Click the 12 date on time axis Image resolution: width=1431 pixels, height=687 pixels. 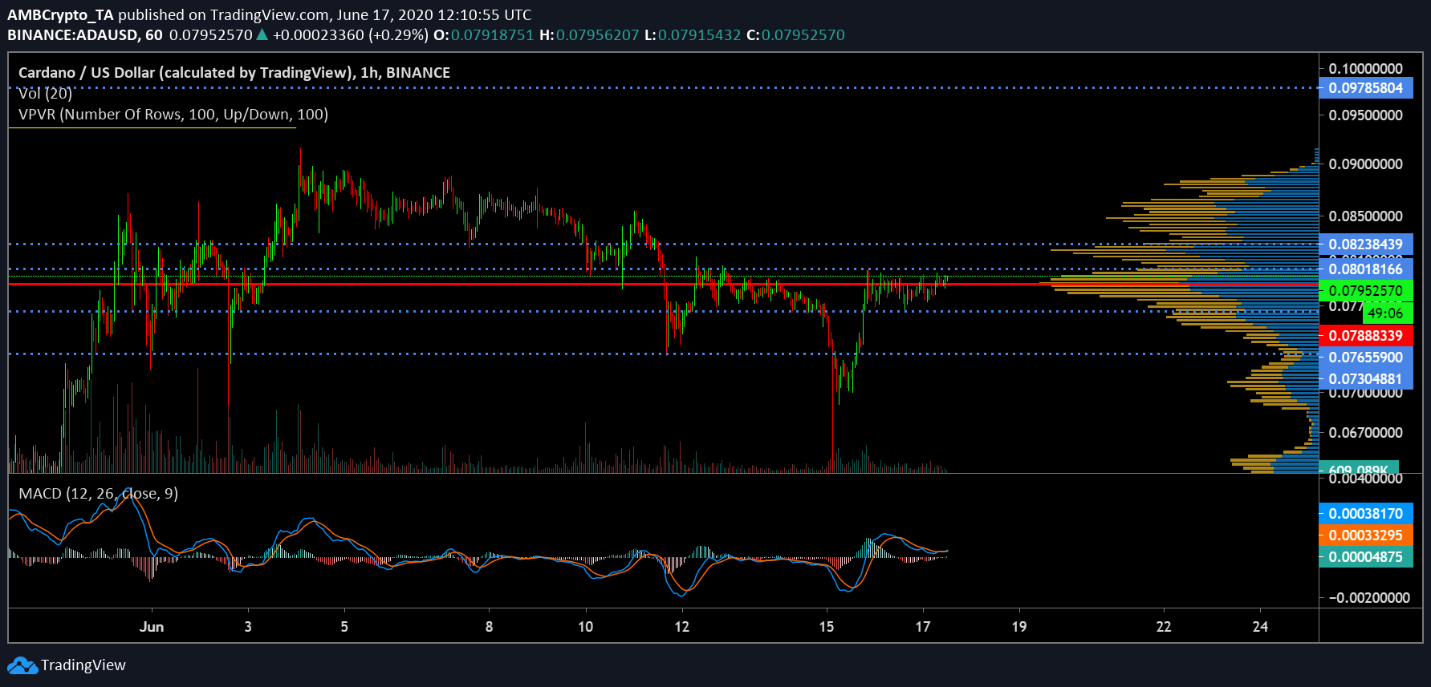point(682,627)
